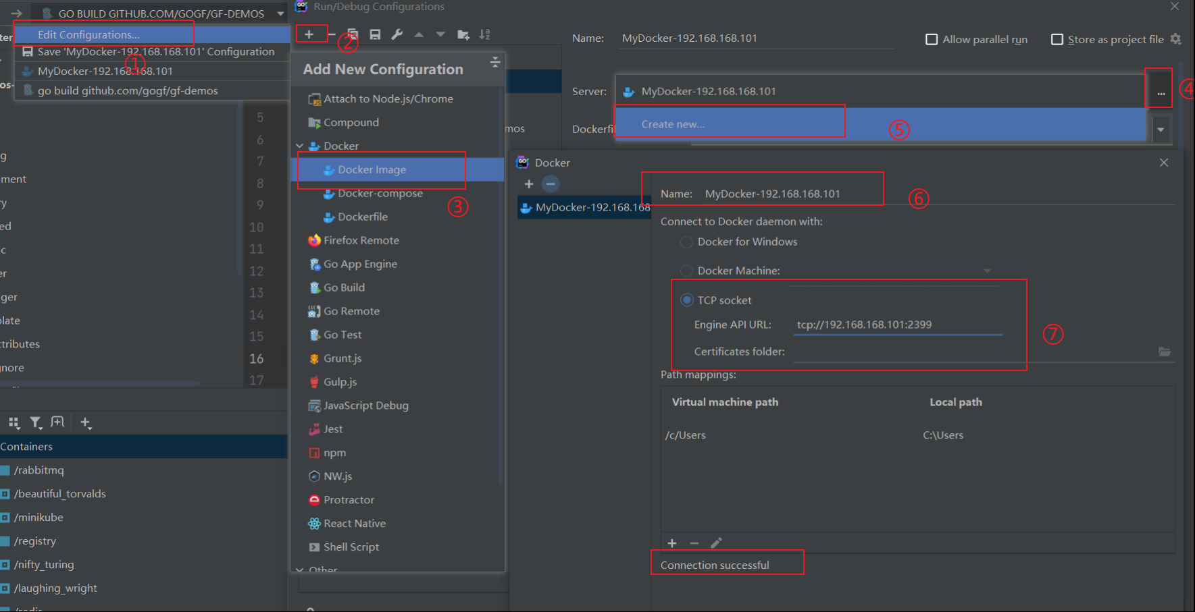Edit path mapping with pencil icon
Image resolution: width=1195 pixels, height=612 pixels.
pyautogui.click(x=716, y=543)
